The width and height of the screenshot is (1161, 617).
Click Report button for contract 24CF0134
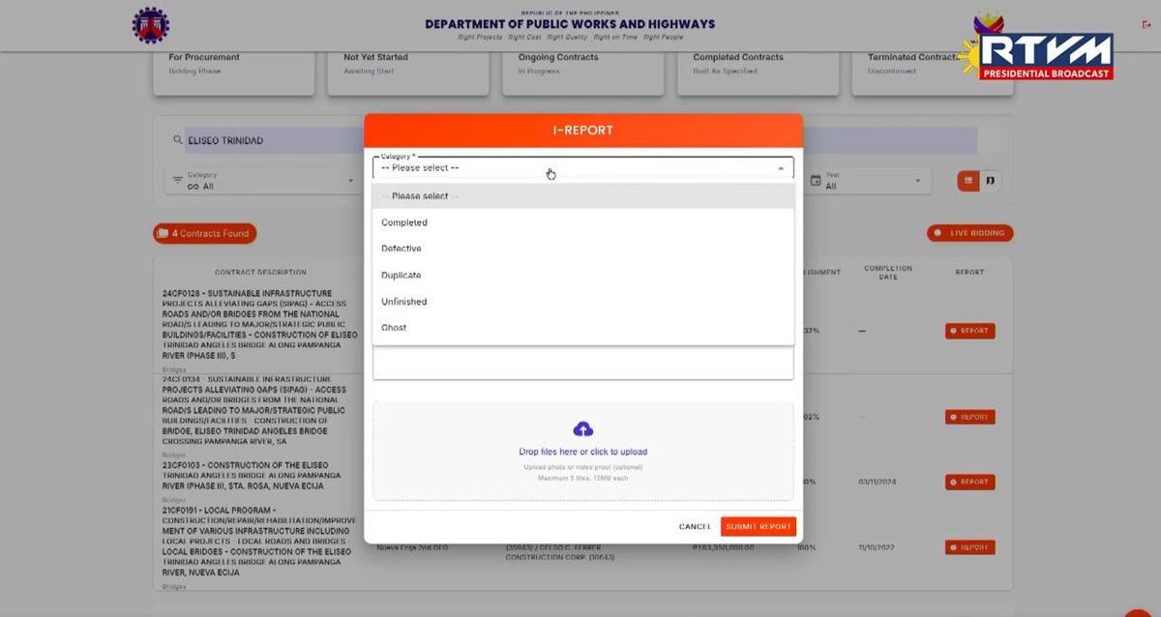[x=969, y=417]
